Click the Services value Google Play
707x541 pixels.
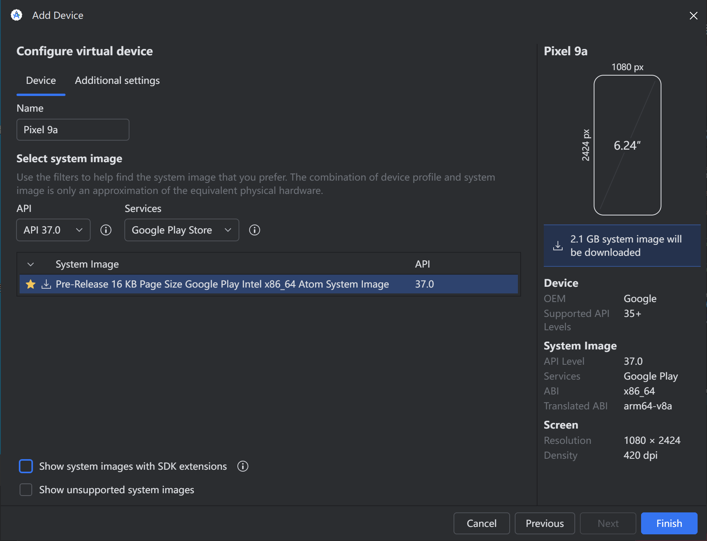coord(651,376)
